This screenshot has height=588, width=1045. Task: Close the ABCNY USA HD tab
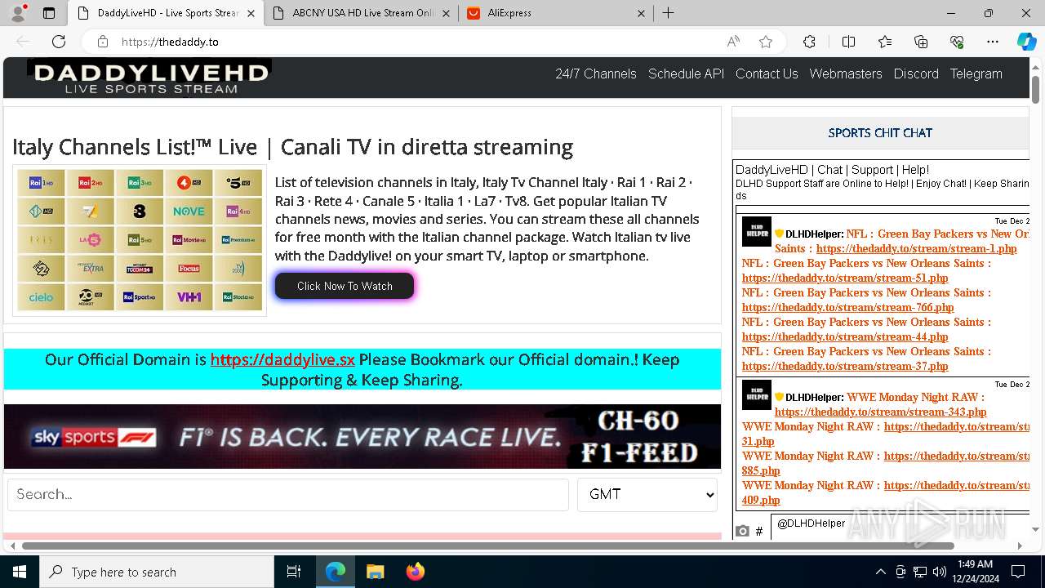tap(446, 13)
